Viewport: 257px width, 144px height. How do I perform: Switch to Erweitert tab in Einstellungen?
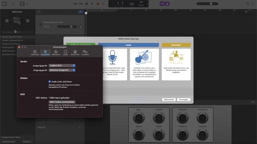click(x=85, y=53)
